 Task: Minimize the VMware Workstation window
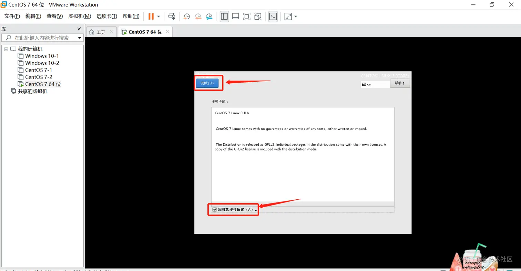(x=473, y=4)
